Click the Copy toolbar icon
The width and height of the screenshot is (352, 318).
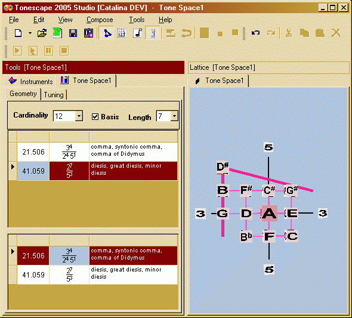pos(304,33)
